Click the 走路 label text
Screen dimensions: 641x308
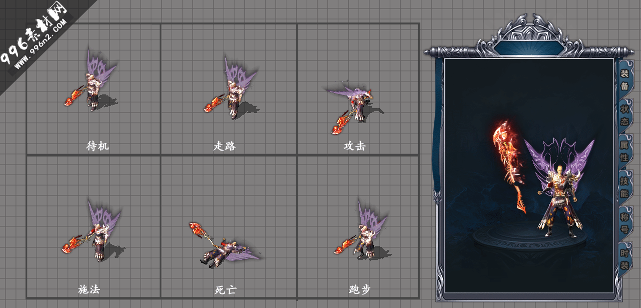pyautogui.click(x=224, y=146)
